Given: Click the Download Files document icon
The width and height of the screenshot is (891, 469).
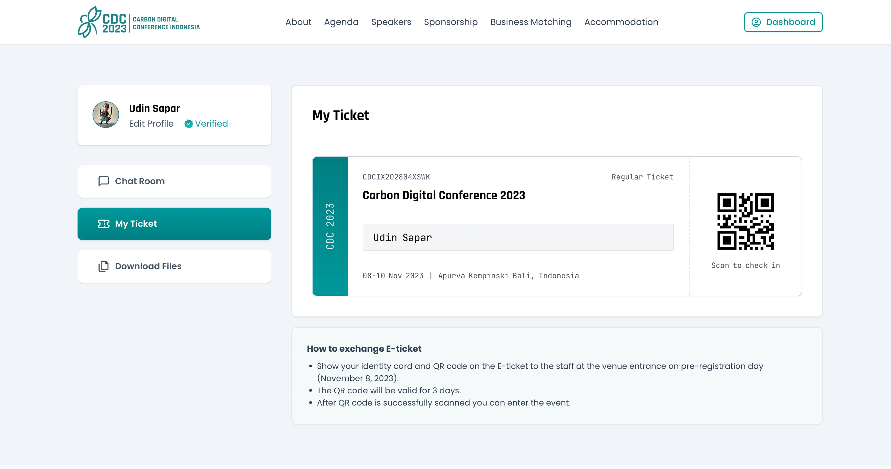Looking at the screenshot, I should pos(103,266).
